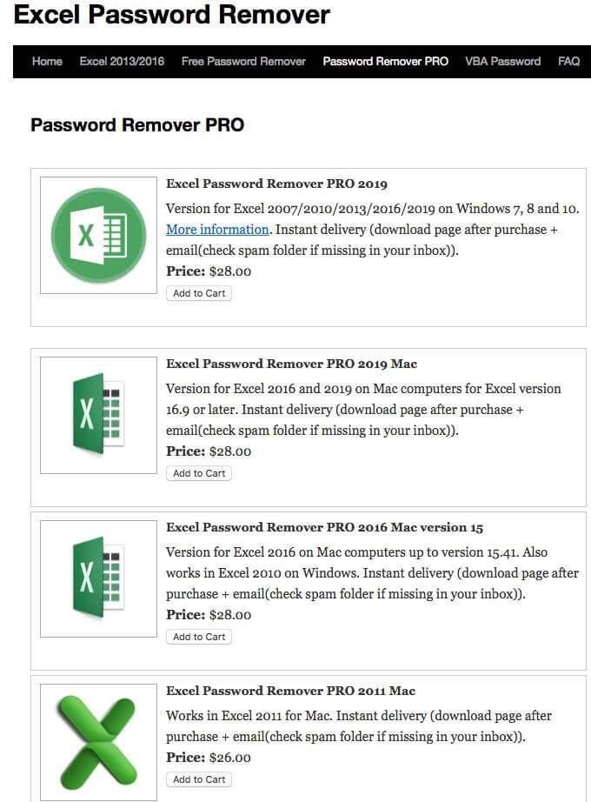
Task: Go to the Excel 2013/2016 page
Action: [x=122, y=62]
